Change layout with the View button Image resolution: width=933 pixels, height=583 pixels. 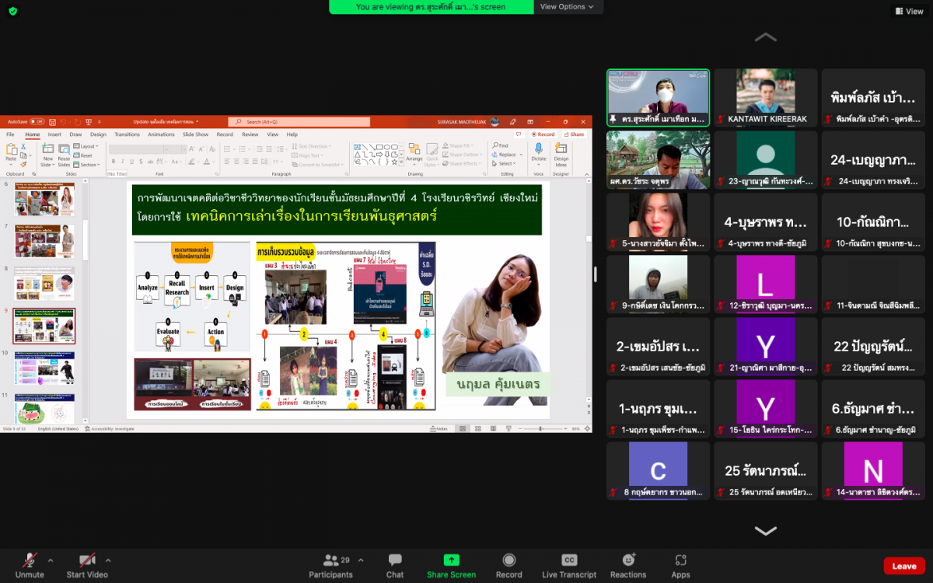point(909,11)
